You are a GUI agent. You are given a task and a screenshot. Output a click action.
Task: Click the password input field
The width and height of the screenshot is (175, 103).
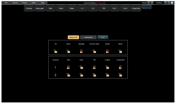[x=88, y=37]
